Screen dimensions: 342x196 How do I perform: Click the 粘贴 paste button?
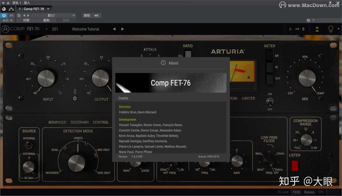pyautogui.click(x=66, y=20)
